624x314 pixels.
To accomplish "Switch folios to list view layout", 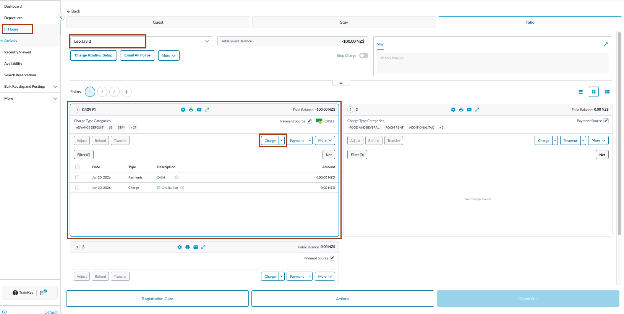I will [580, 92].
